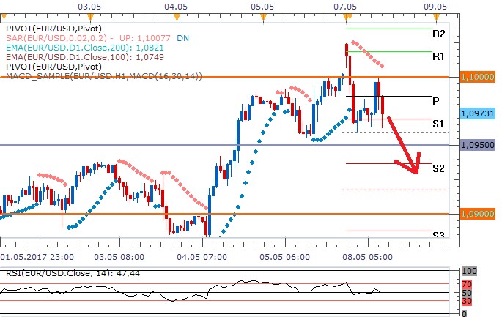Click the RSI 70 overbought level tag
Screen dimensions: 502x317
coord(466,283)
